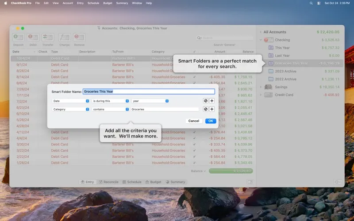Switch to the bottom Entry tab

87,182
